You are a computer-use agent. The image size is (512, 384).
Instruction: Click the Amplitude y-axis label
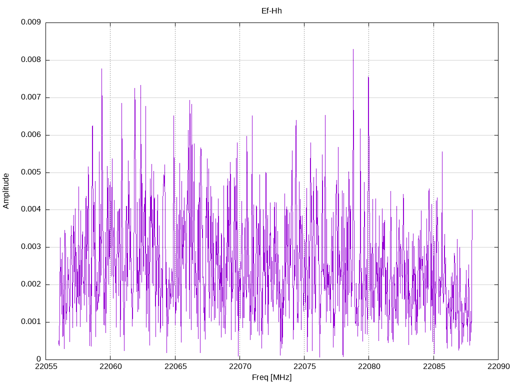6,191
